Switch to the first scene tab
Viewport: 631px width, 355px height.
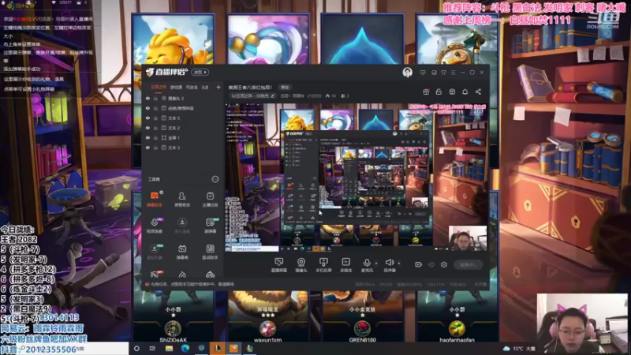[x=159, y=88]
